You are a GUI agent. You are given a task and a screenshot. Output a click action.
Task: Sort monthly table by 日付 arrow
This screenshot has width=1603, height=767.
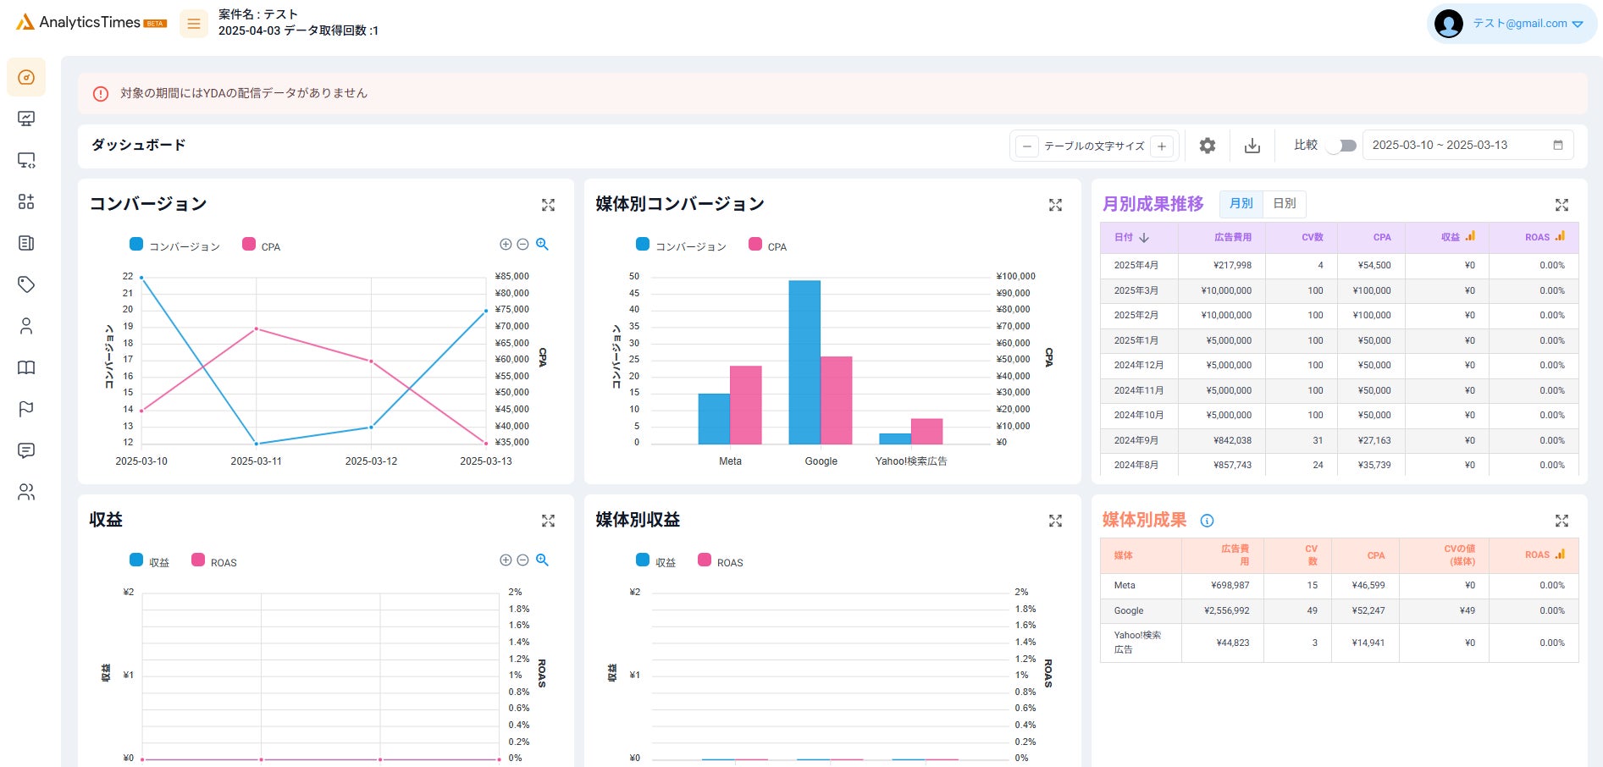point(1144,238)
